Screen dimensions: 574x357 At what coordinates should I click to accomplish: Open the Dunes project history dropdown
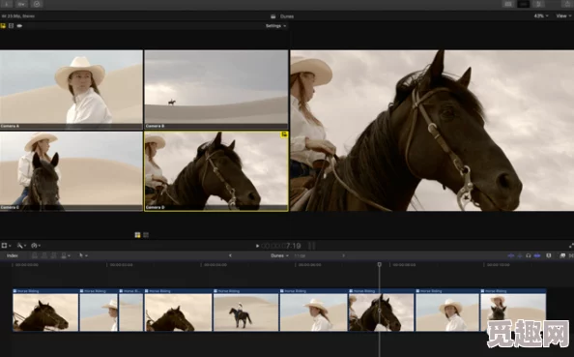tap(279, 255)
